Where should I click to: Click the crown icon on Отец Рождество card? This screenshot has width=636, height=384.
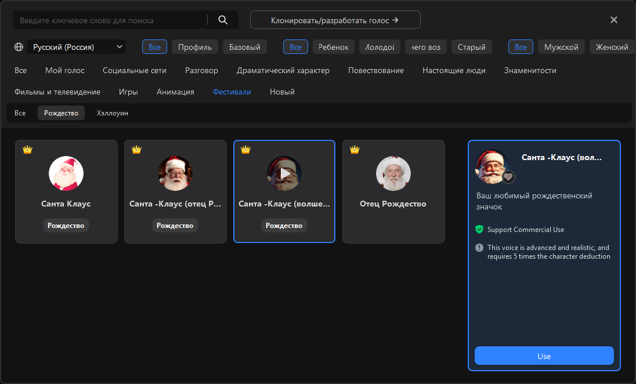tap(355, 150)
